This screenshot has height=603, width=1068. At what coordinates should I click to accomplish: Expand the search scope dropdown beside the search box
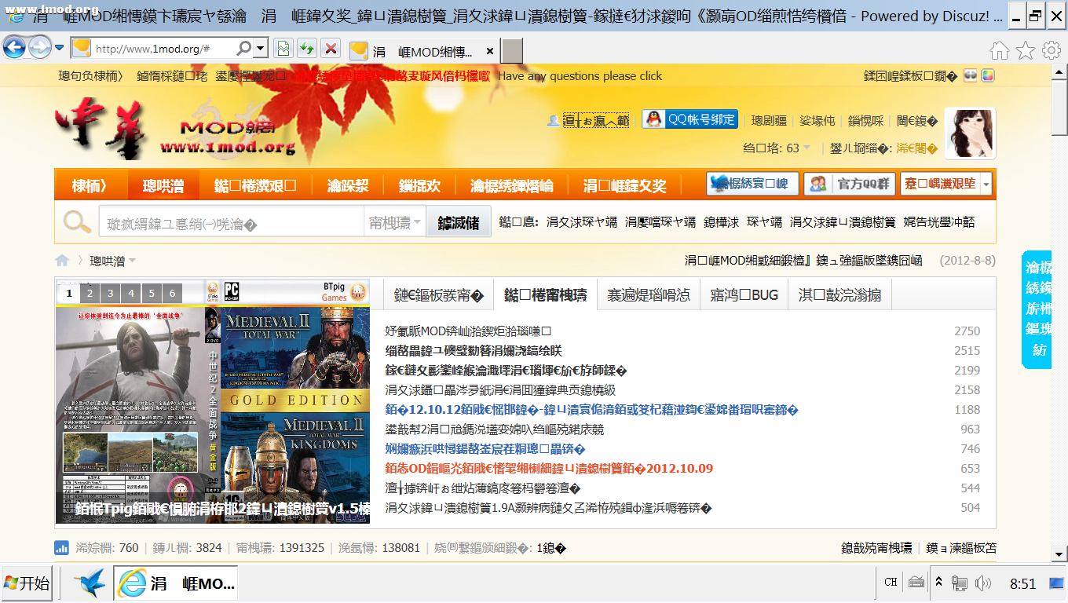(393, 222)
